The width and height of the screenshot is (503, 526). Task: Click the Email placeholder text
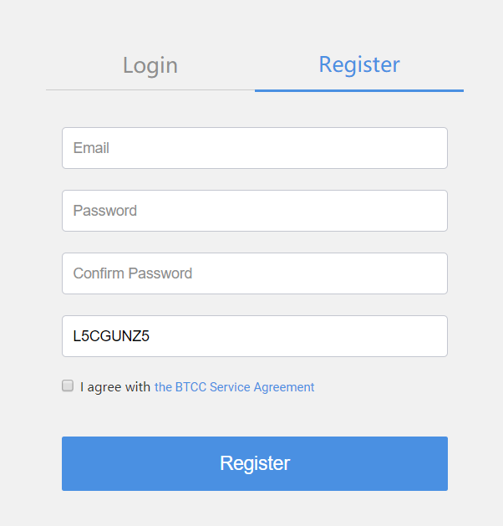point(91,148)
